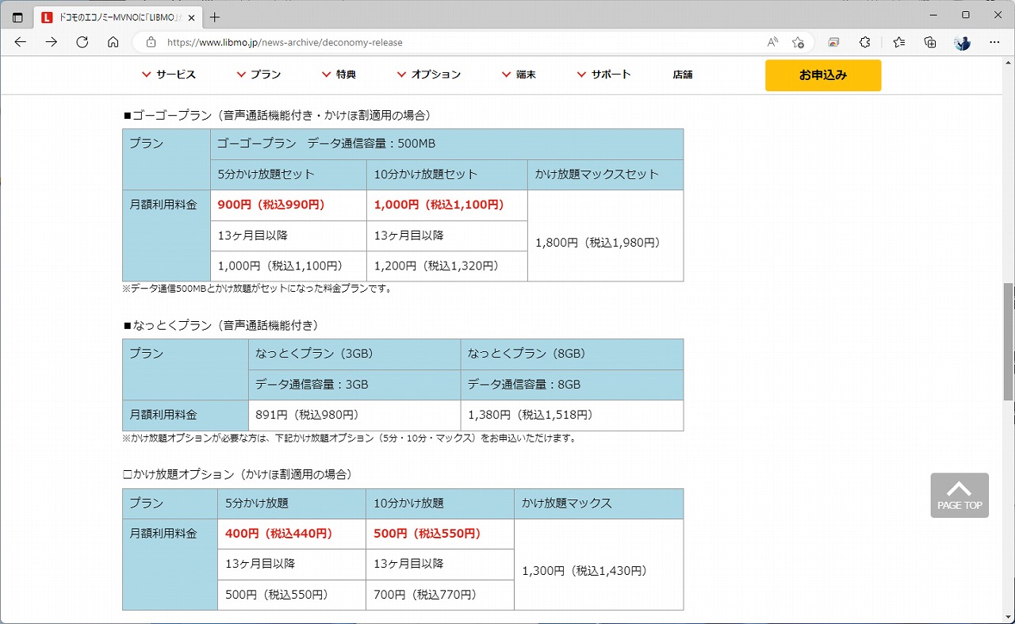Click the yellow お申込み button
Image resolution: width=1015 pixels, height=624 pixels.
823,75
